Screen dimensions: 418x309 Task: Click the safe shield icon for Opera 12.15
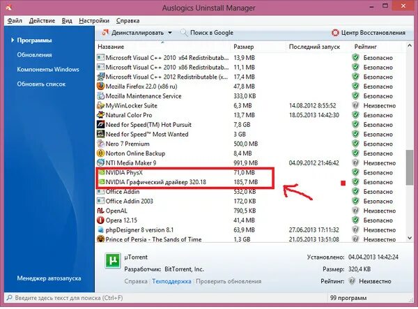pyautogui.click(x=355, y=220)
